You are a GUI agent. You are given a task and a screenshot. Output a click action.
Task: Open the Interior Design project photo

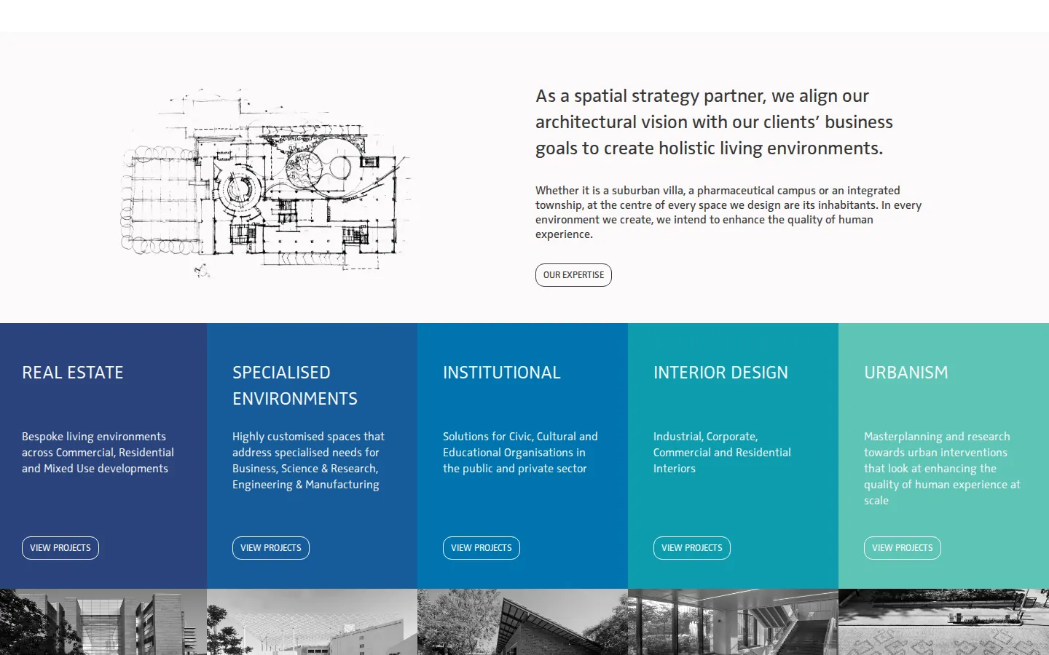tap(733, 622)
